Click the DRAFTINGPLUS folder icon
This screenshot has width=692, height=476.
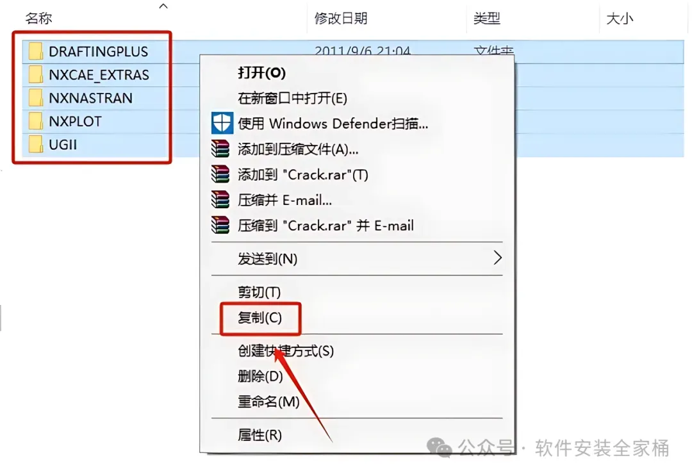pyautogui.click(x=36, y=51)
